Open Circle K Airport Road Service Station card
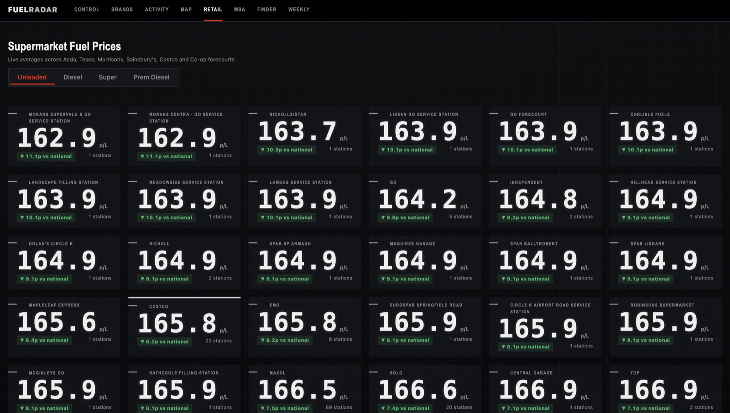 click(545, 327)
